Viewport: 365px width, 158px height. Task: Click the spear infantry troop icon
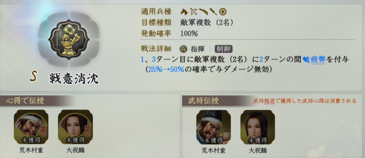213,11
